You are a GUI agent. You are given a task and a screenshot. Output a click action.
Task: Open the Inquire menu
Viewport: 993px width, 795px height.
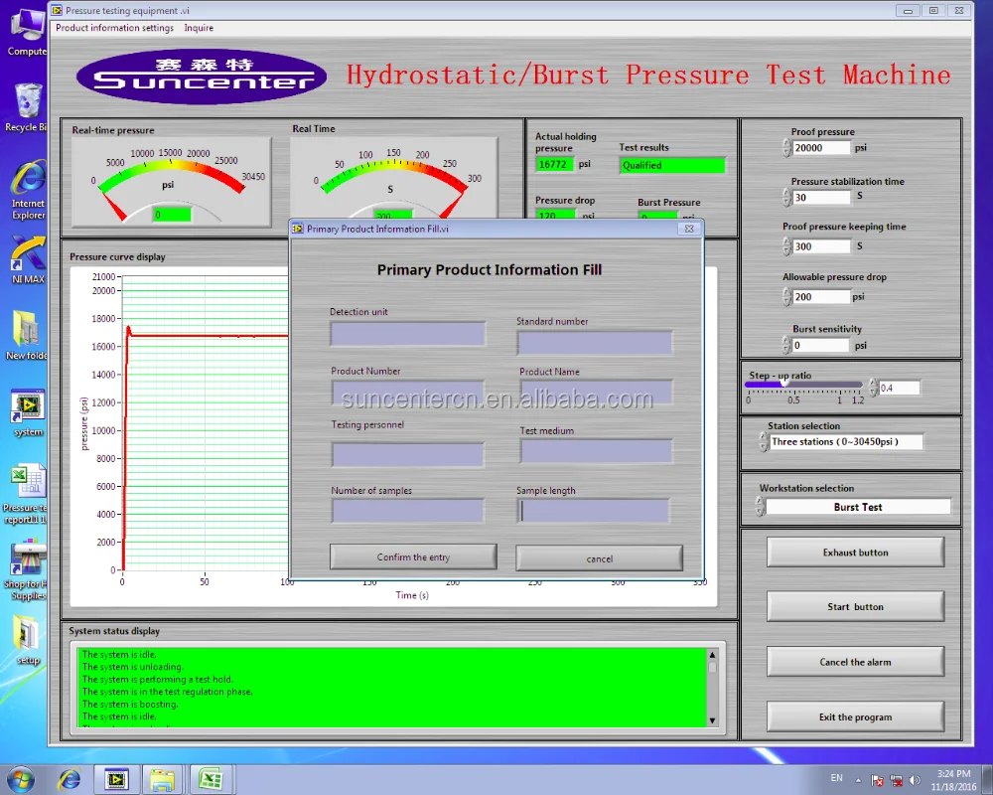coord(199,28)
